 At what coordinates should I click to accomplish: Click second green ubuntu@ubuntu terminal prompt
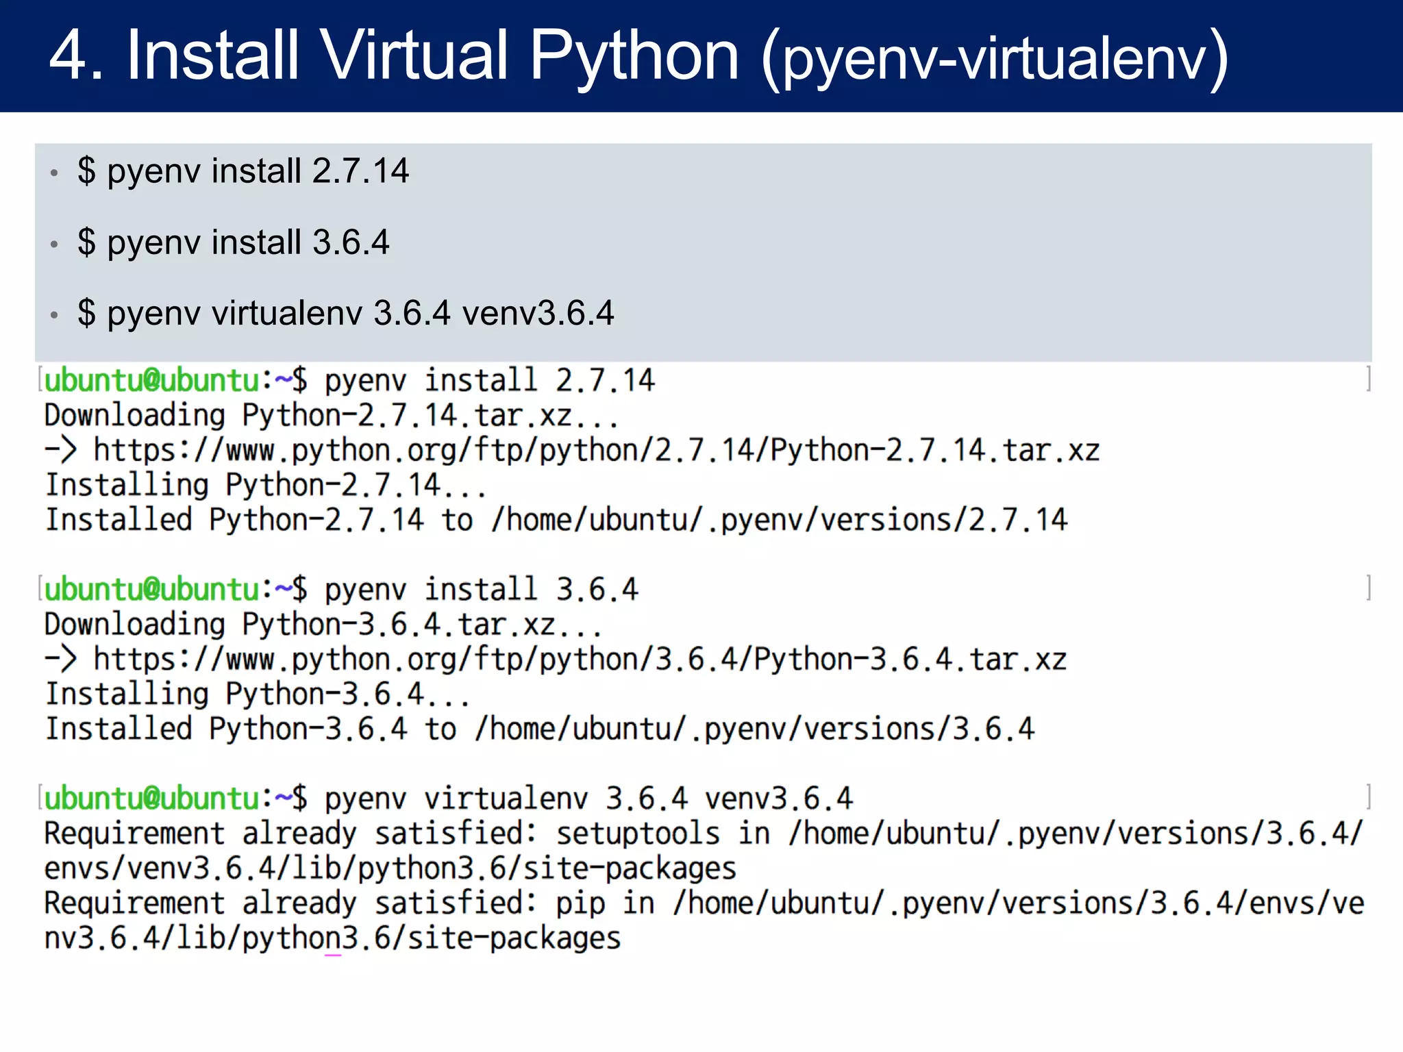(x=152, y=589)
